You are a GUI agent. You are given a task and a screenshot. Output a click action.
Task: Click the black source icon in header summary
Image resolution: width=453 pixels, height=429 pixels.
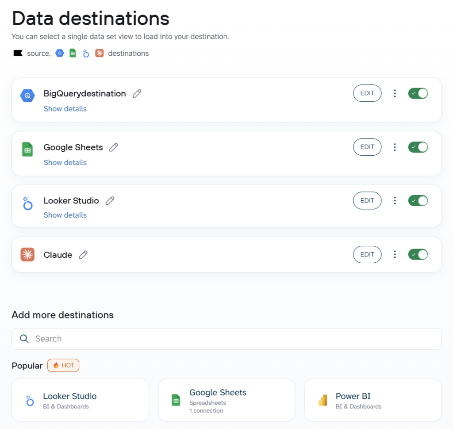[18, 53]
